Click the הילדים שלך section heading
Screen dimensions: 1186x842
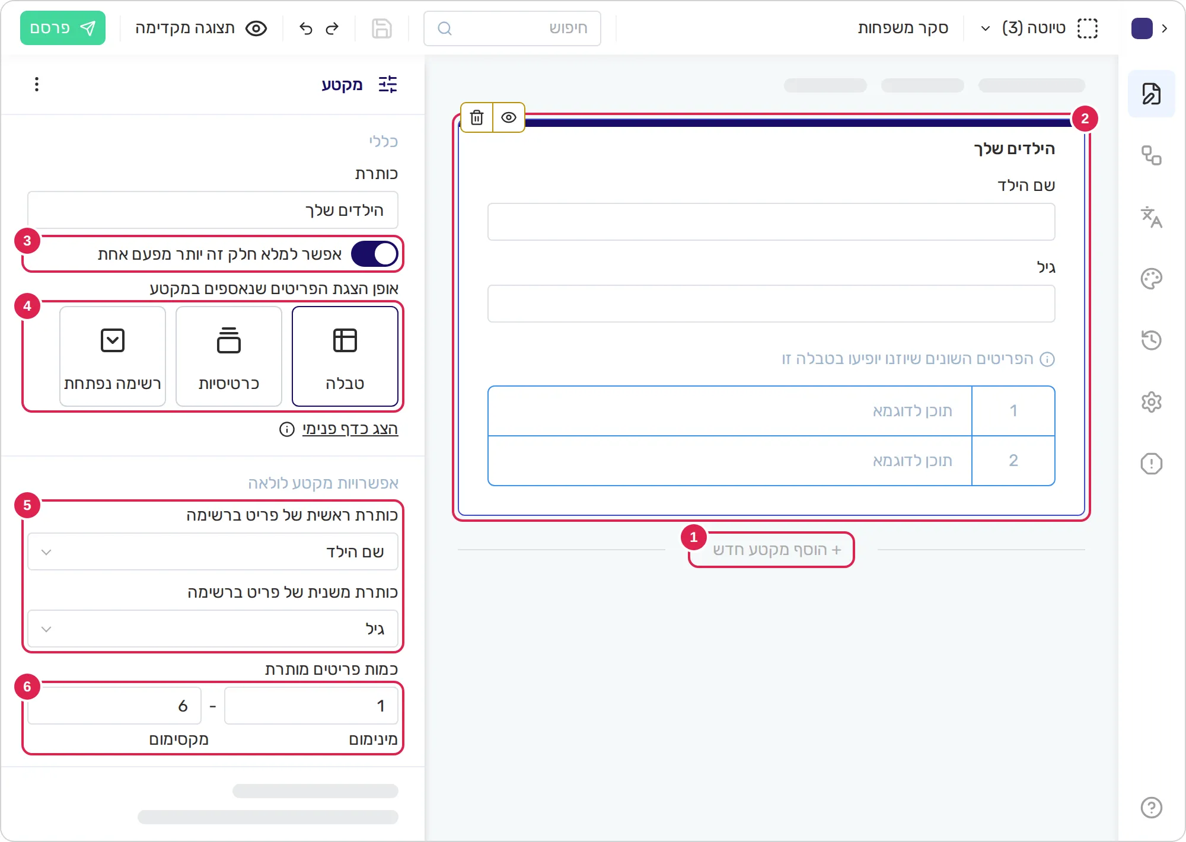click(1015, 149)
